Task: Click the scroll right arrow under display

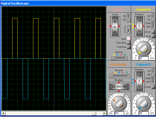Action: coord(104,113)
